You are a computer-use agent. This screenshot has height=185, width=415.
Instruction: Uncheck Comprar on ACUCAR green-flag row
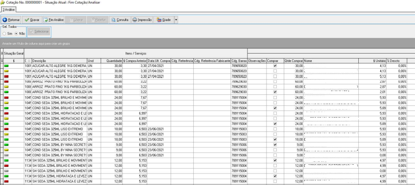pos(275,66)
